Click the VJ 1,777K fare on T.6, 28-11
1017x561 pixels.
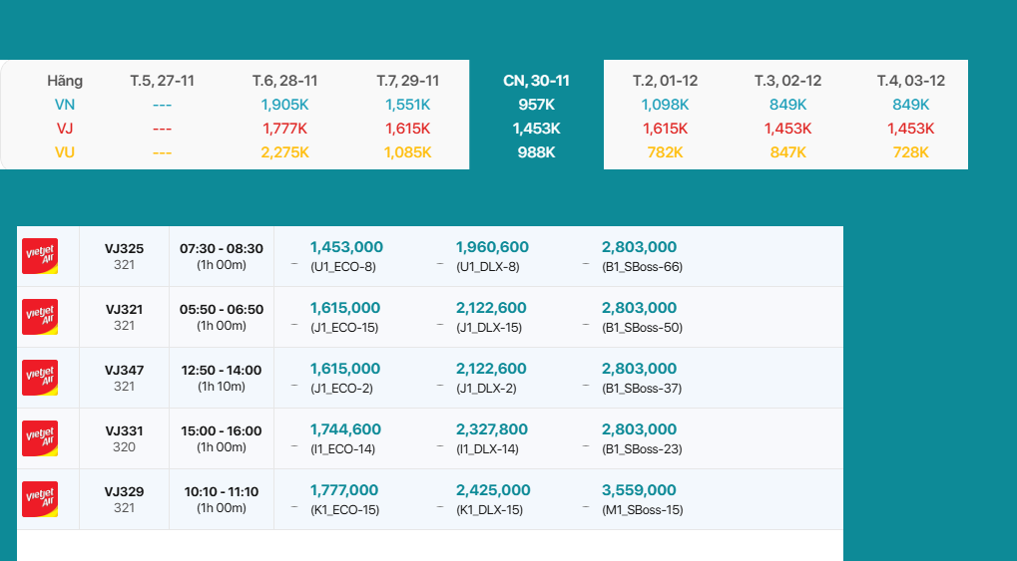click(284, 129)
